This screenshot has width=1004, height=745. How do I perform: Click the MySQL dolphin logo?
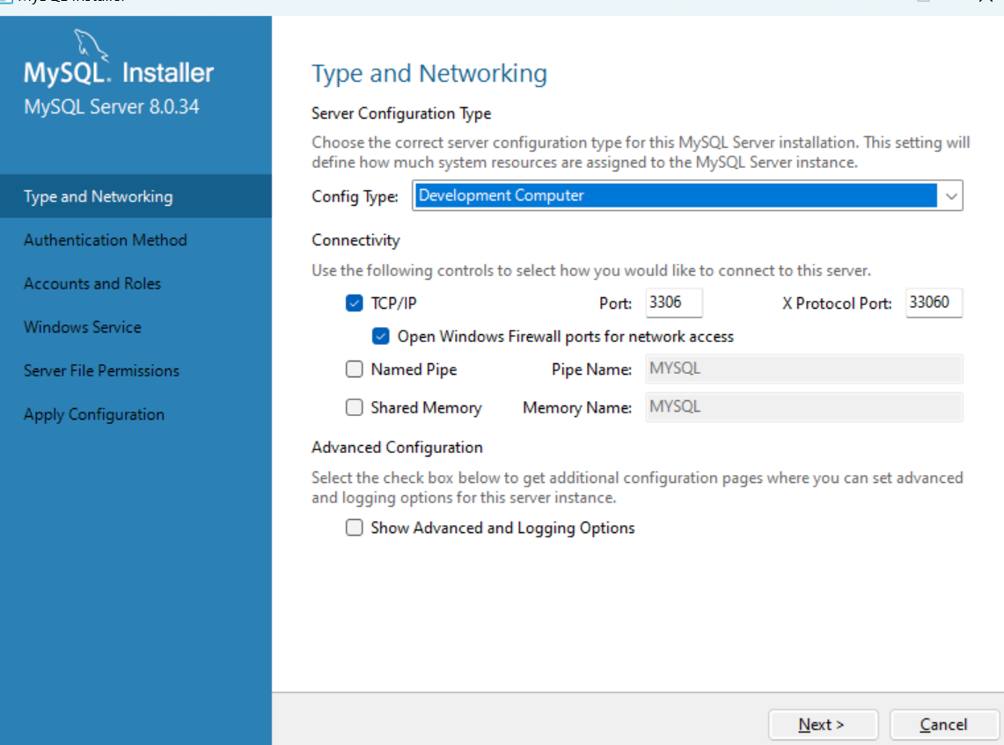click(x=91, y=45)
